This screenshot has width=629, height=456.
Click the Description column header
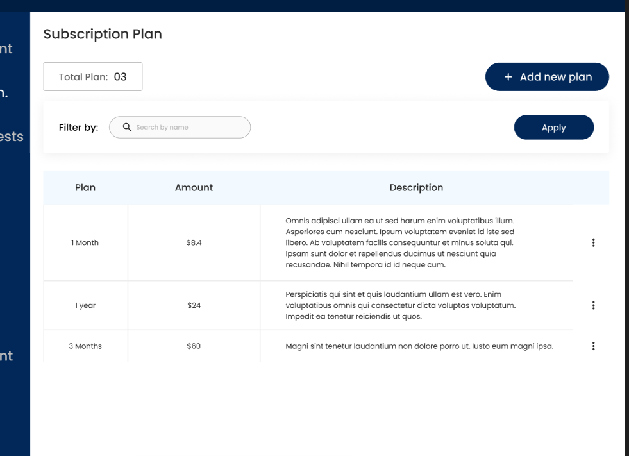click(416, 188)
